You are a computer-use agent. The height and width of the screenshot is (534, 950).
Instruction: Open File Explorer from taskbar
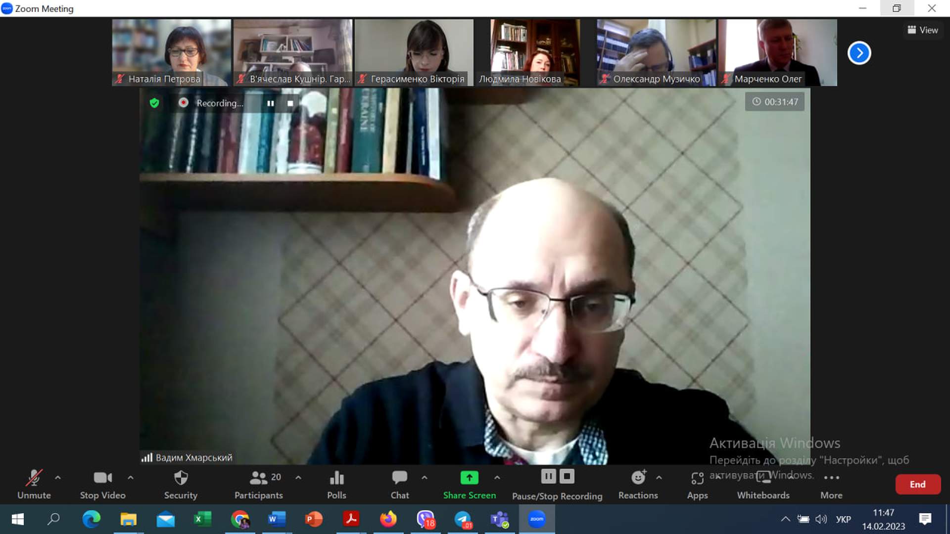click(128, 519)
